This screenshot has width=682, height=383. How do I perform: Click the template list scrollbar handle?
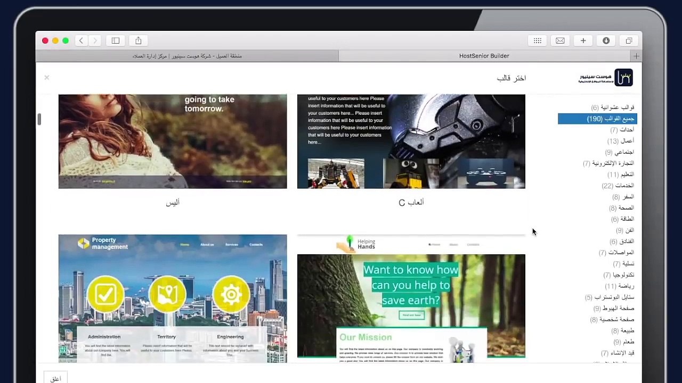click(x=39, y=120)
